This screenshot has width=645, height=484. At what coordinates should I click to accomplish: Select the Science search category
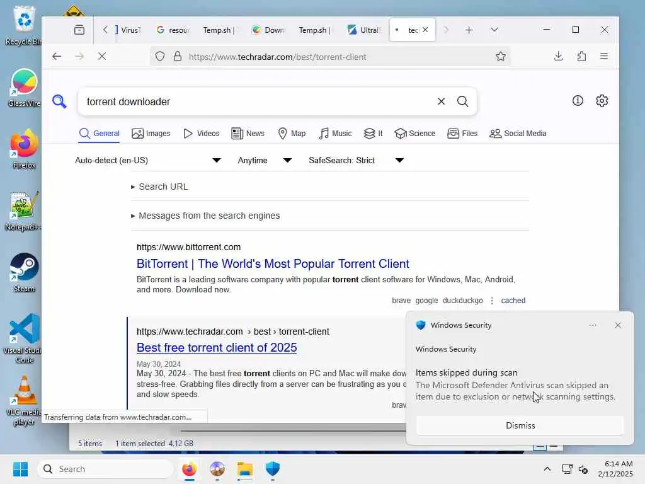click(414, 134)
